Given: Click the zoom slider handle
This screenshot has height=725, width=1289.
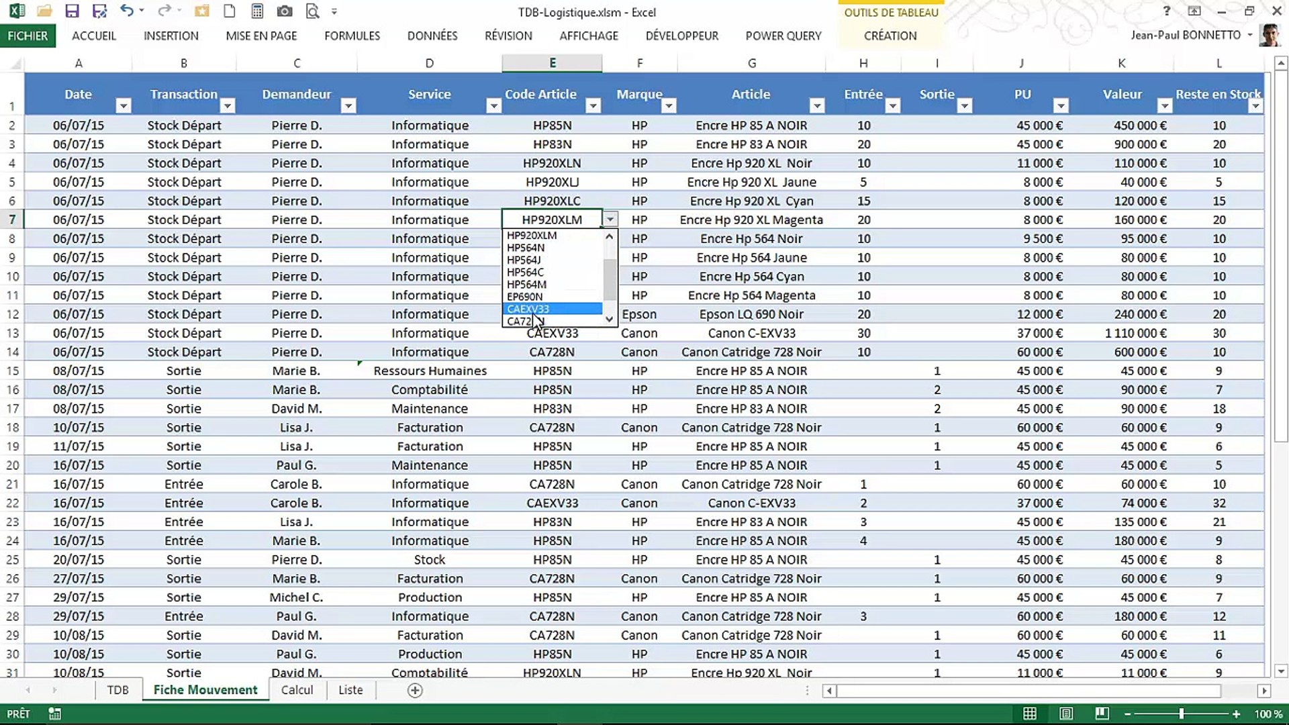Looking at the screenshot, I should coord(1181,714).
